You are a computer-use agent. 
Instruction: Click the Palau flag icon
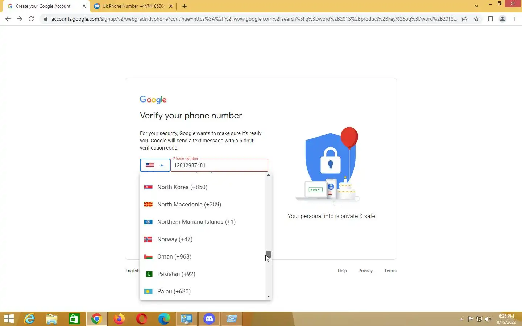click(x=148, y=292)
